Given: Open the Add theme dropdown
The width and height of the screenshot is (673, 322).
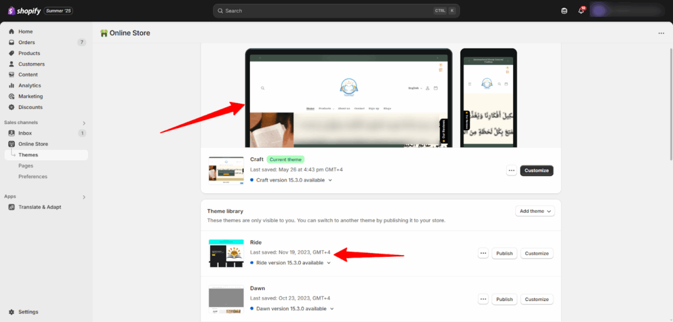Looking at the screenshot, I should (x=535, y=211).
